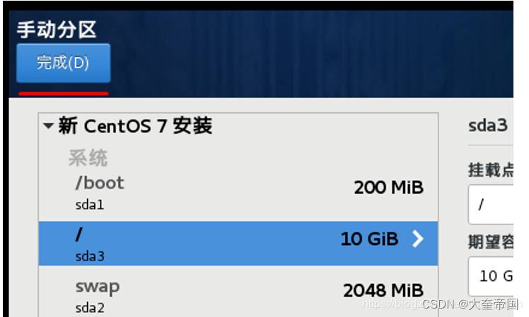Select the /boot partition entry
Viewport: 529px width, 317px height.
[238, 191]
